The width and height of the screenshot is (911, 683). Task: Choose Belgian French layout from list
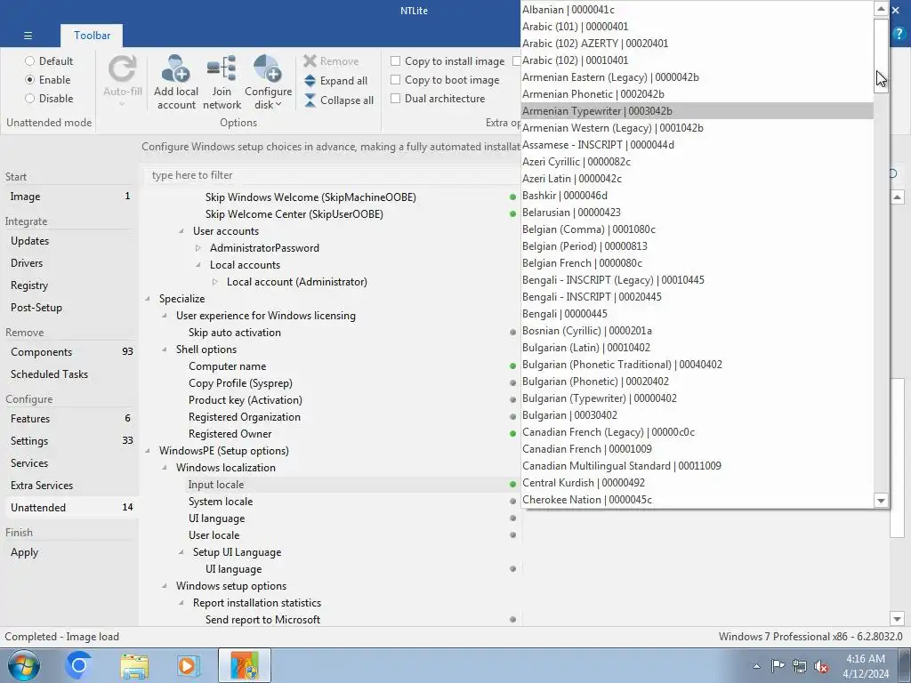pyautogui.click(x=697, y=263)
